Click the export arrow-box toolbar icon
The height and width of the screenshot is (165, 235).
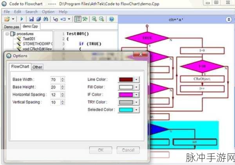pyautogui.click(x=63, y=19)
